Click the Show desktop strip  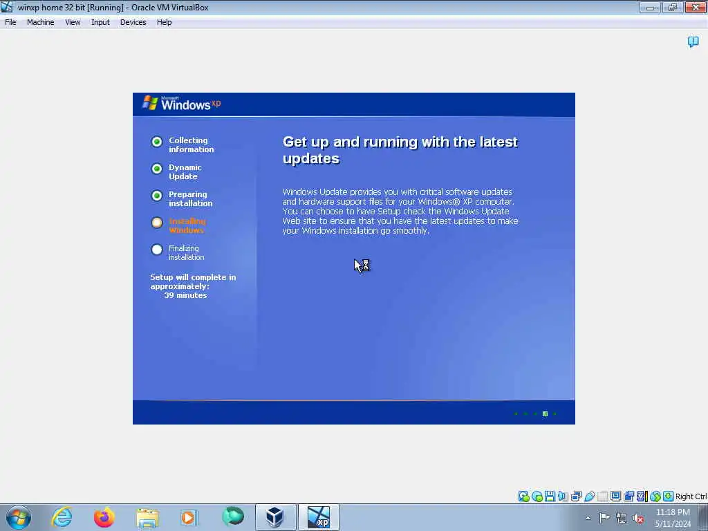tap(703, 517)
